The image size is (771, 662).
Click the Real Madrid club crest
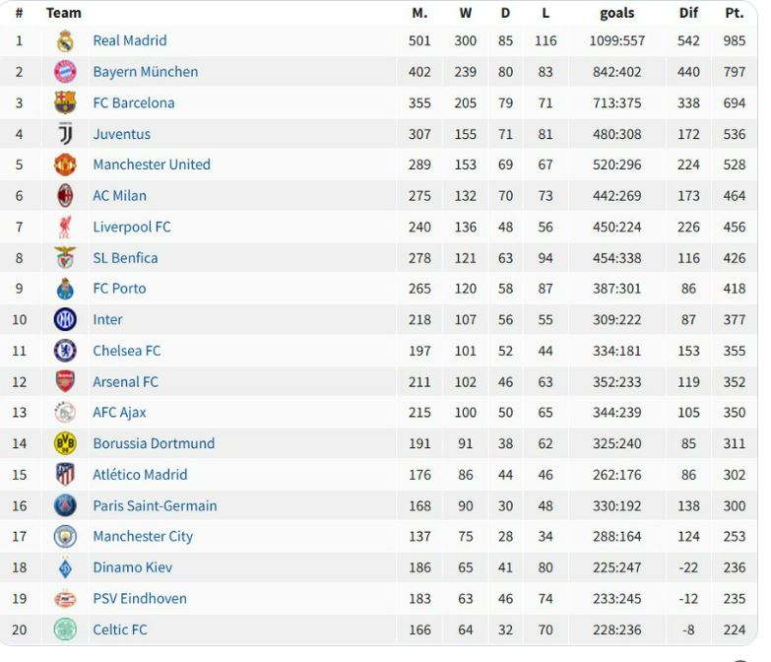[x=65, y=40]
